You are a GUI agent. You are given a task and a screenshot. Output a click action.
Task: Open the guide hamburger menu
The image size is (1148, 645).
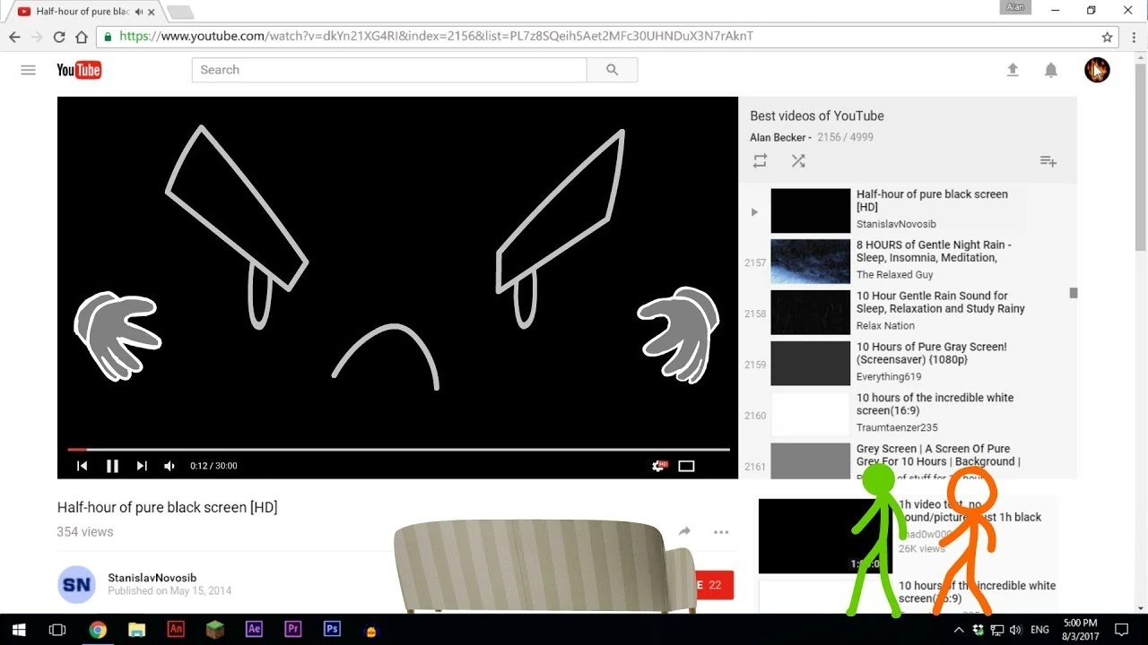pos(28,69)
